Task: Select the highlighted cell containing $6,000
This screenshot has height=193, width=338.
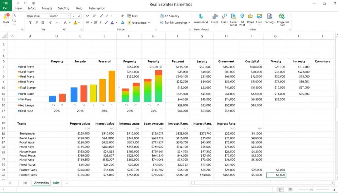Action: point(276,175)
